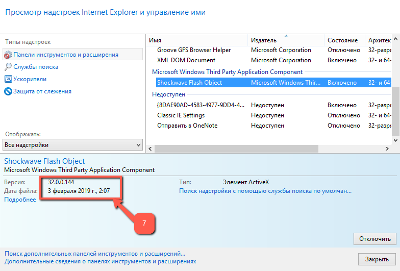Click Недоступен publisher of Classic IE Settings
This screenshot has height=271, width=400.
267,115
